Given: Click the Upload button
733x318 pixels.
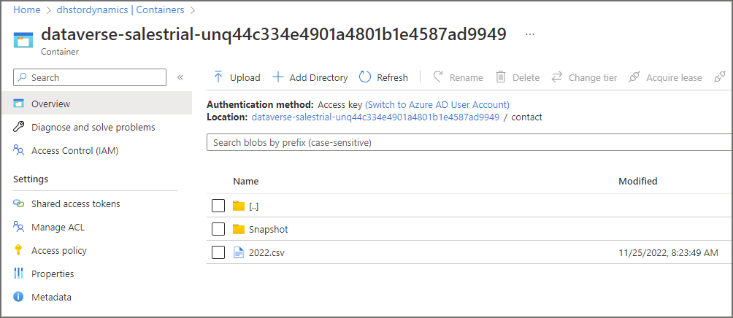Looking at the screenshot, I should 237,77.
